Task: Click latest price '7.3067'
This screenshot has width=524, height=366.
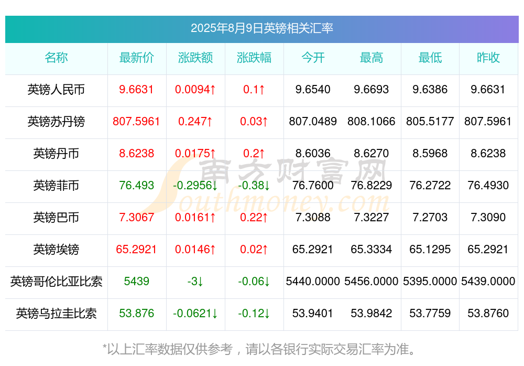Action: point(136,218)
